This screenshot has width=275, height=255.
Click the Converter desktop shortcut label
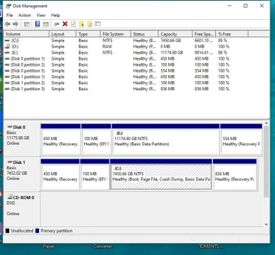103,246
